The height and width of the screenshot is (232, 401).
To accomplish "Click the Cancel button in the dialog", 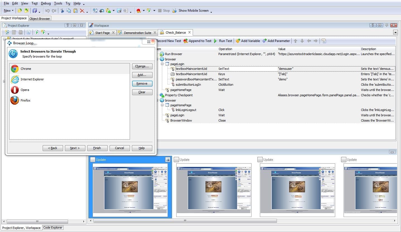I will click(120, 148).
